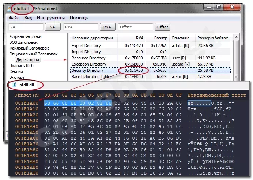Select Файловый Заголовок in the tree
This screenshot has height=180, width=253.
point(29,48)
